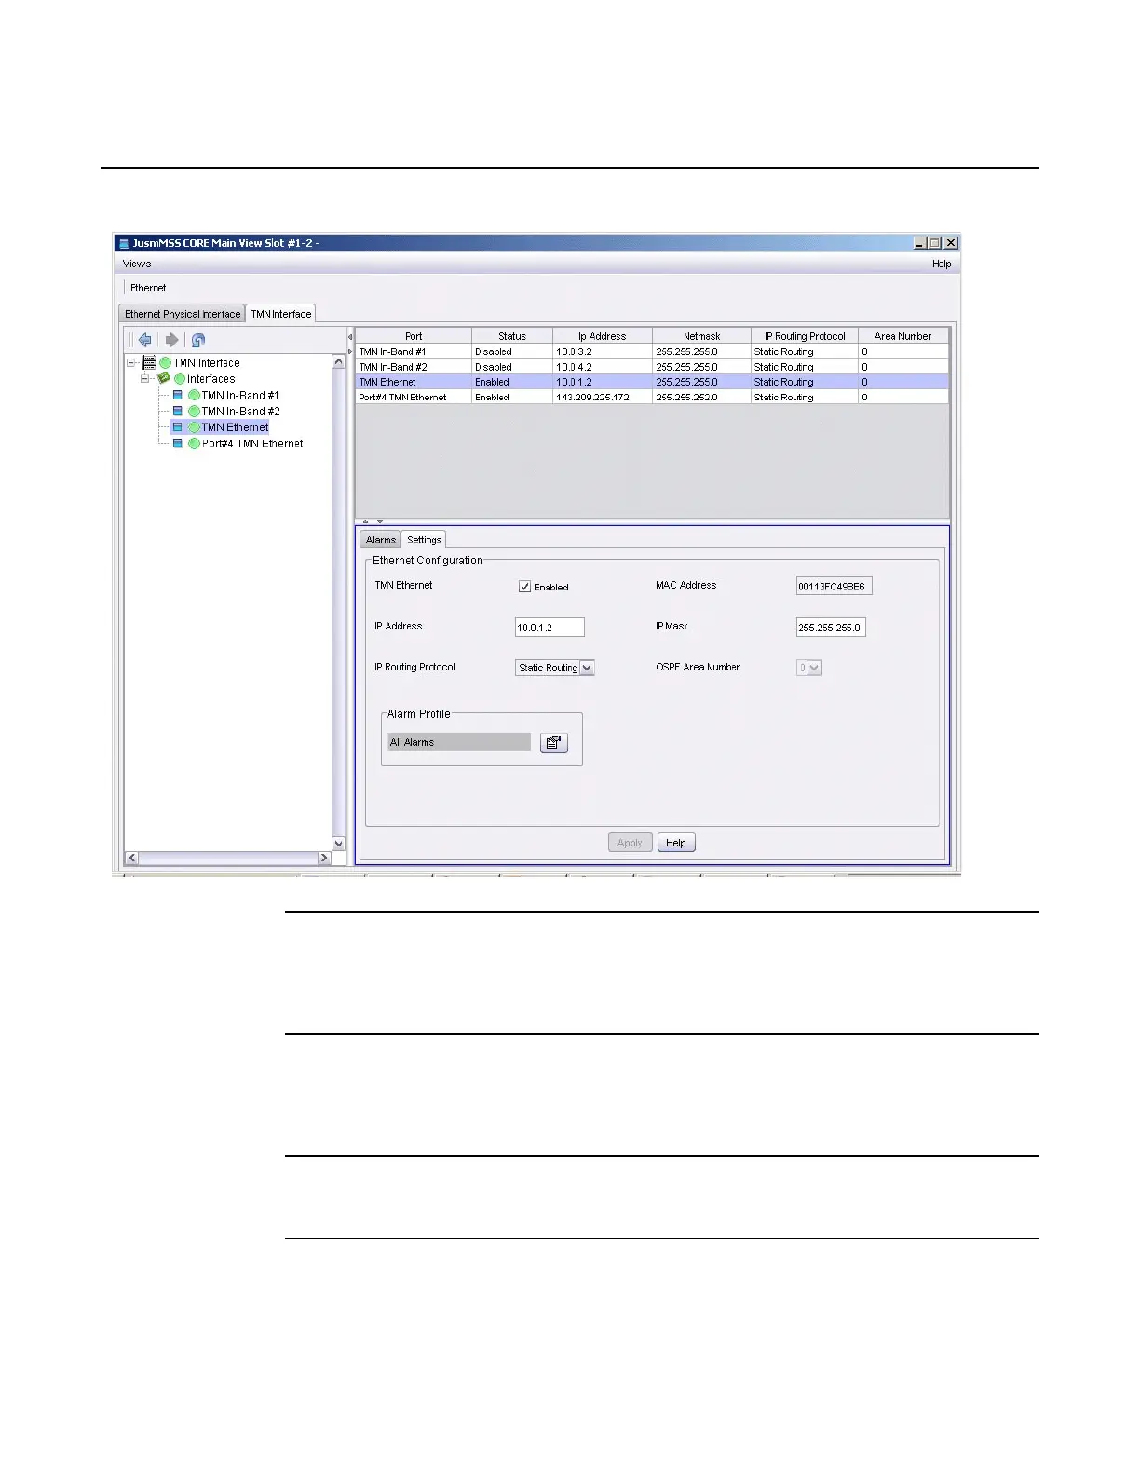Click the split-pane expand-down arrow
The image size is (1140, 1475).
click(x=380, y=521)
